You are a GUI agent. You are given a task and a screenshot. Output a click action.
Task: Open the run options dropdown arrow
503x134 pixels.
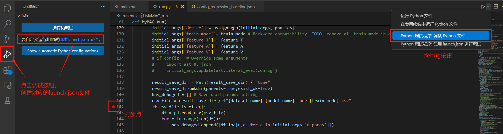click(488, 7)
